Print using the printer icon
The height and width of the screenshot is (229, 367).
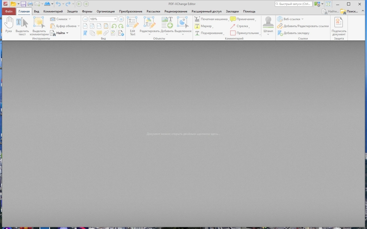click(30, 4)
